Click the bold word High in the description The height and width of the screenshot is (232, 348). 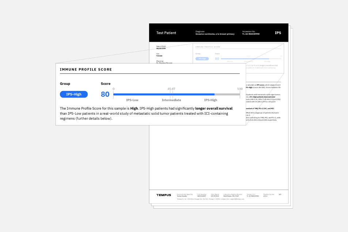[x=134, y=109]
